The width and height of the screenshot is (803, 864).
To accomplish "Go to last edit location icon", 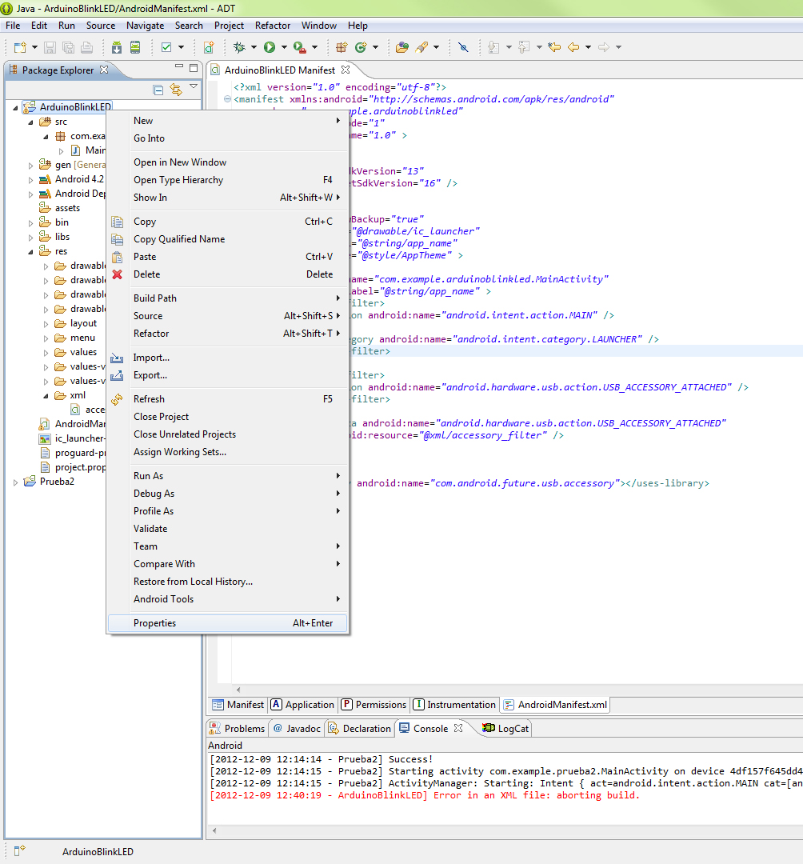I will 553,47.
